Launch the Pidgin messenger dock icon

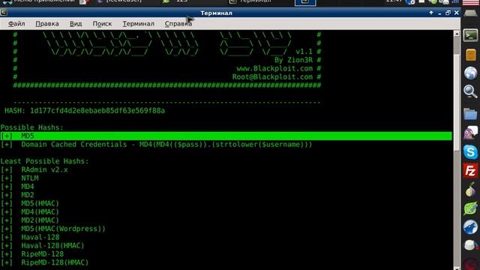(471, 133)
